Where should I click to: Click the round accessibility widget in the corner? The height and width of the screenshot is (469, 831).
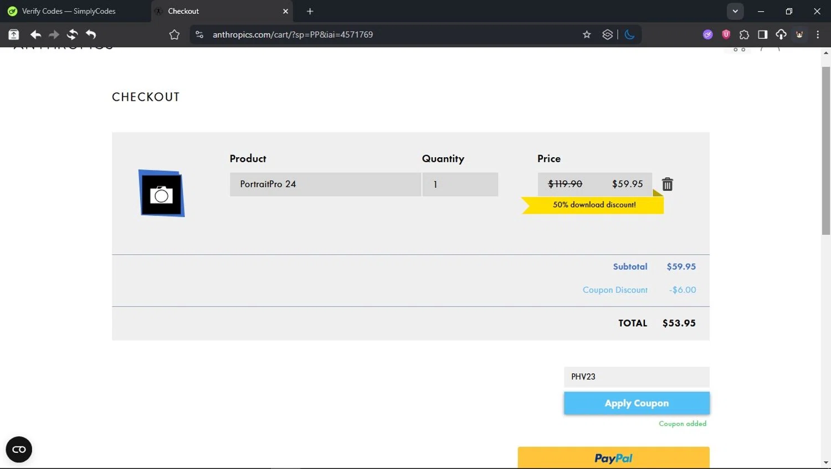click(19, 449)
